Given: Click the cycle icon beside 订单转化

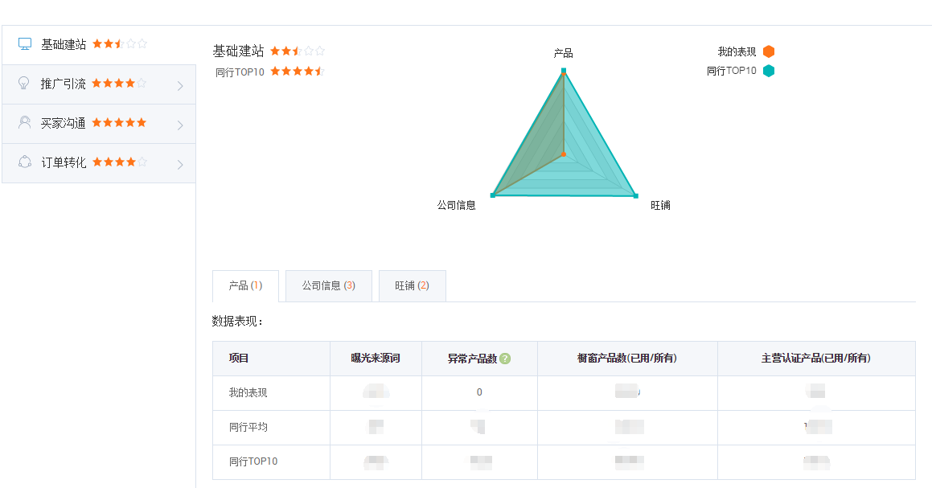Looking at the screenshot, I should [x=25, y=162].
